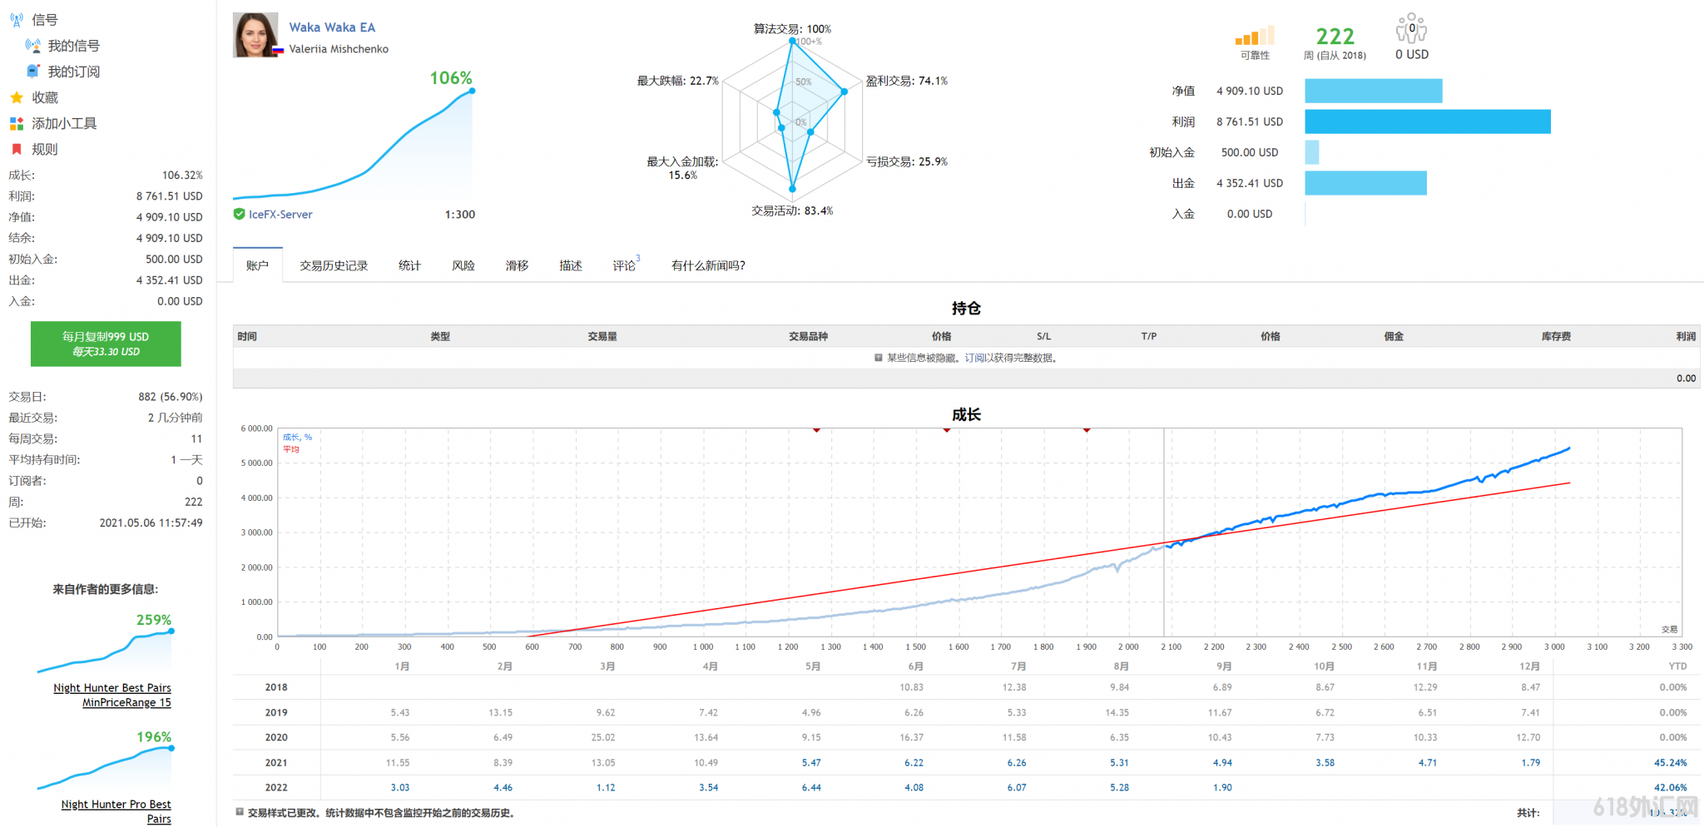The width and height of the screenshot is (1704, 827).
Task: Click the 交易量 column header
Action: pos(602,336)
